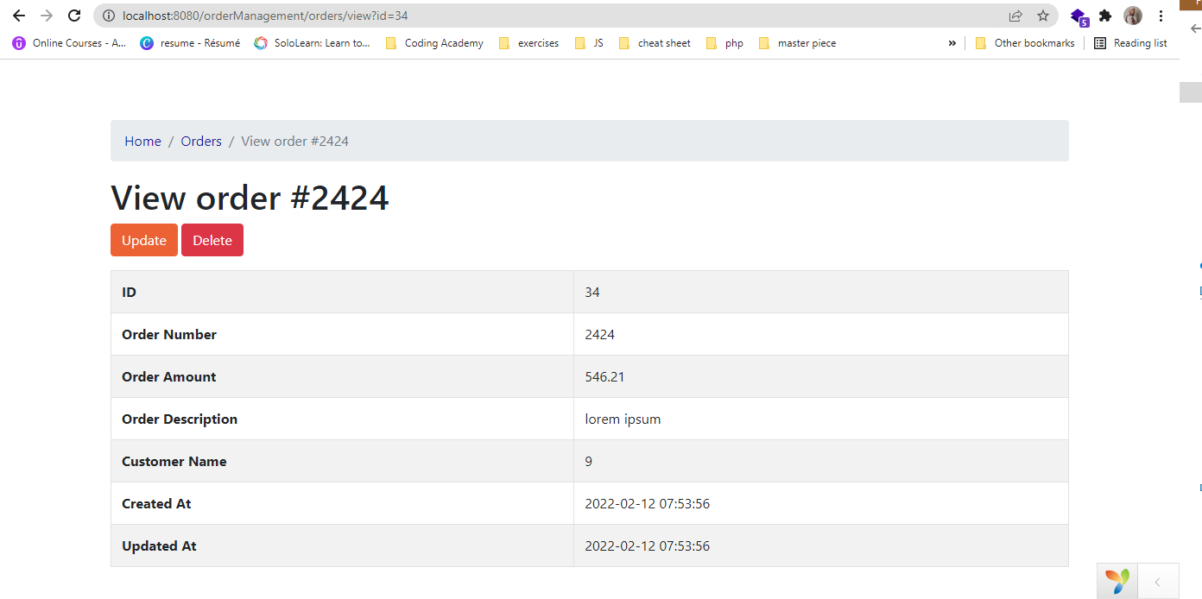Click the purple extension icon with badge 5
Screen dimensions: 1202x599
point(1078,15)
